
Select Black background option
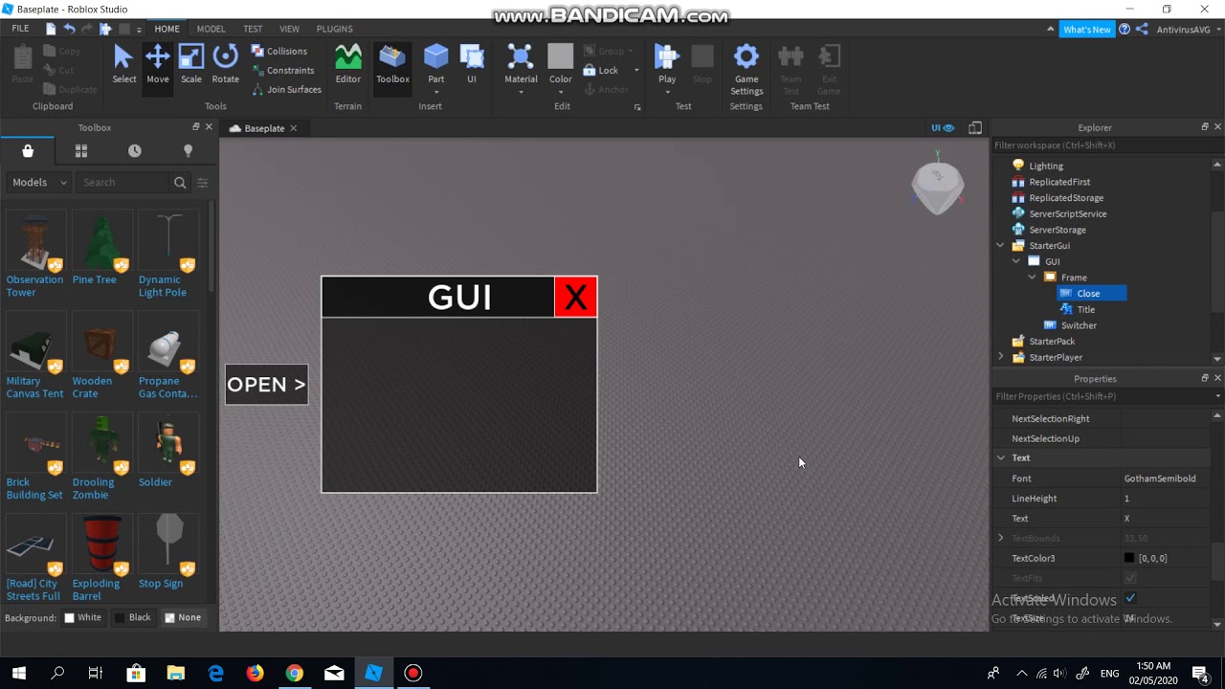click(133, 617)
